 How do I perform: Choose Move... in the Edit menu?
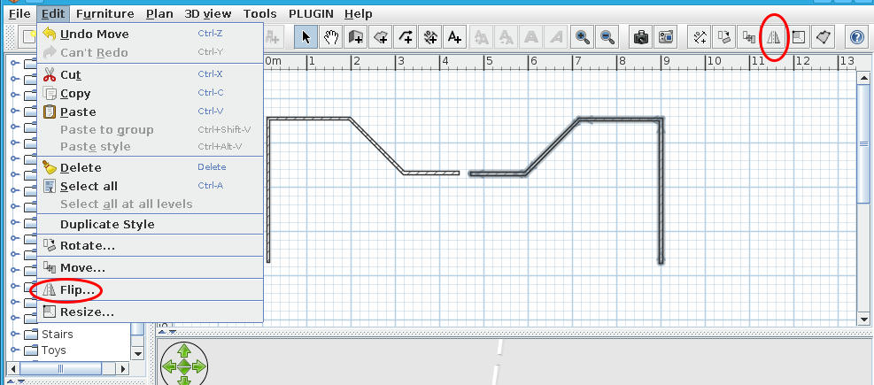pos(150,268)
